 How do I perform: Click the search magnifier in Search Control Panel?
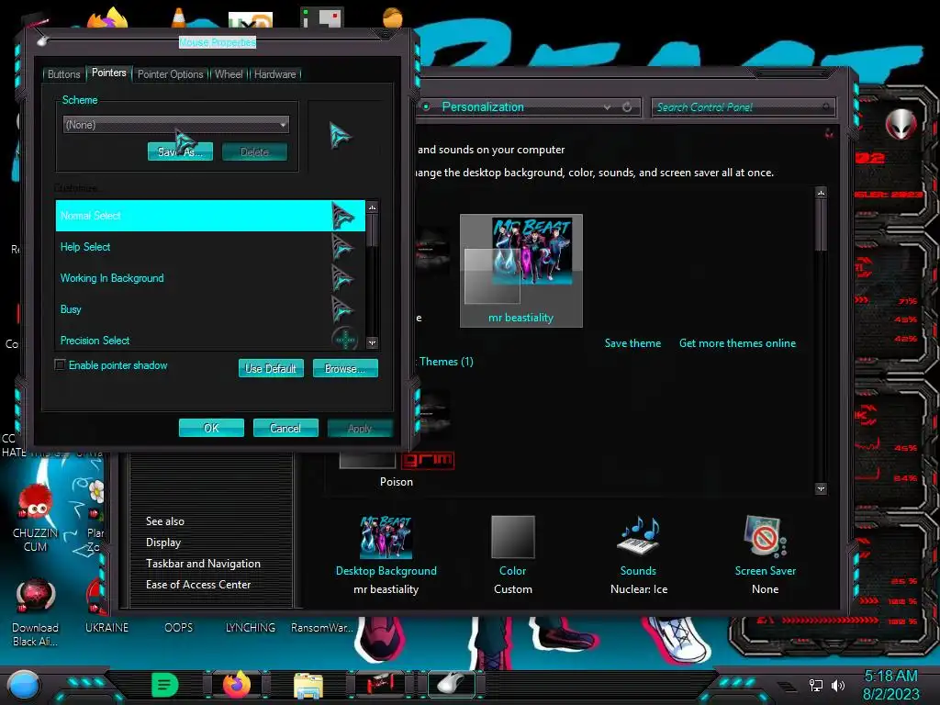(x=826, y=106)
